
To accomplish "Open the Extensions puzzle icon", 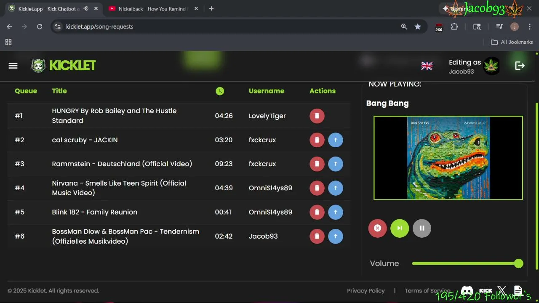I will tap(454, 27).
